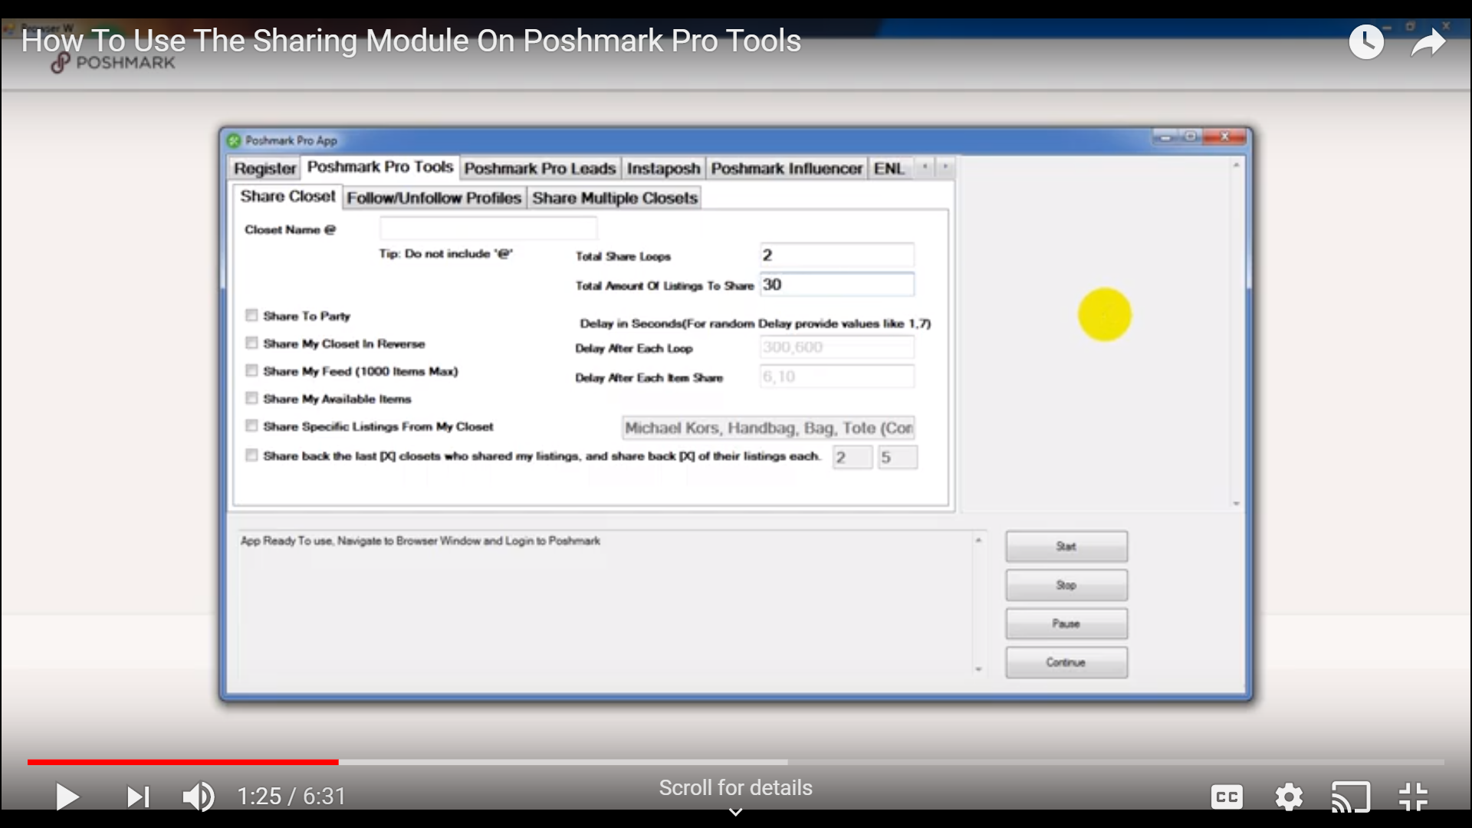Select the Poshmark Pro Tools tab

pyautogui.click(x=380, y=167)
